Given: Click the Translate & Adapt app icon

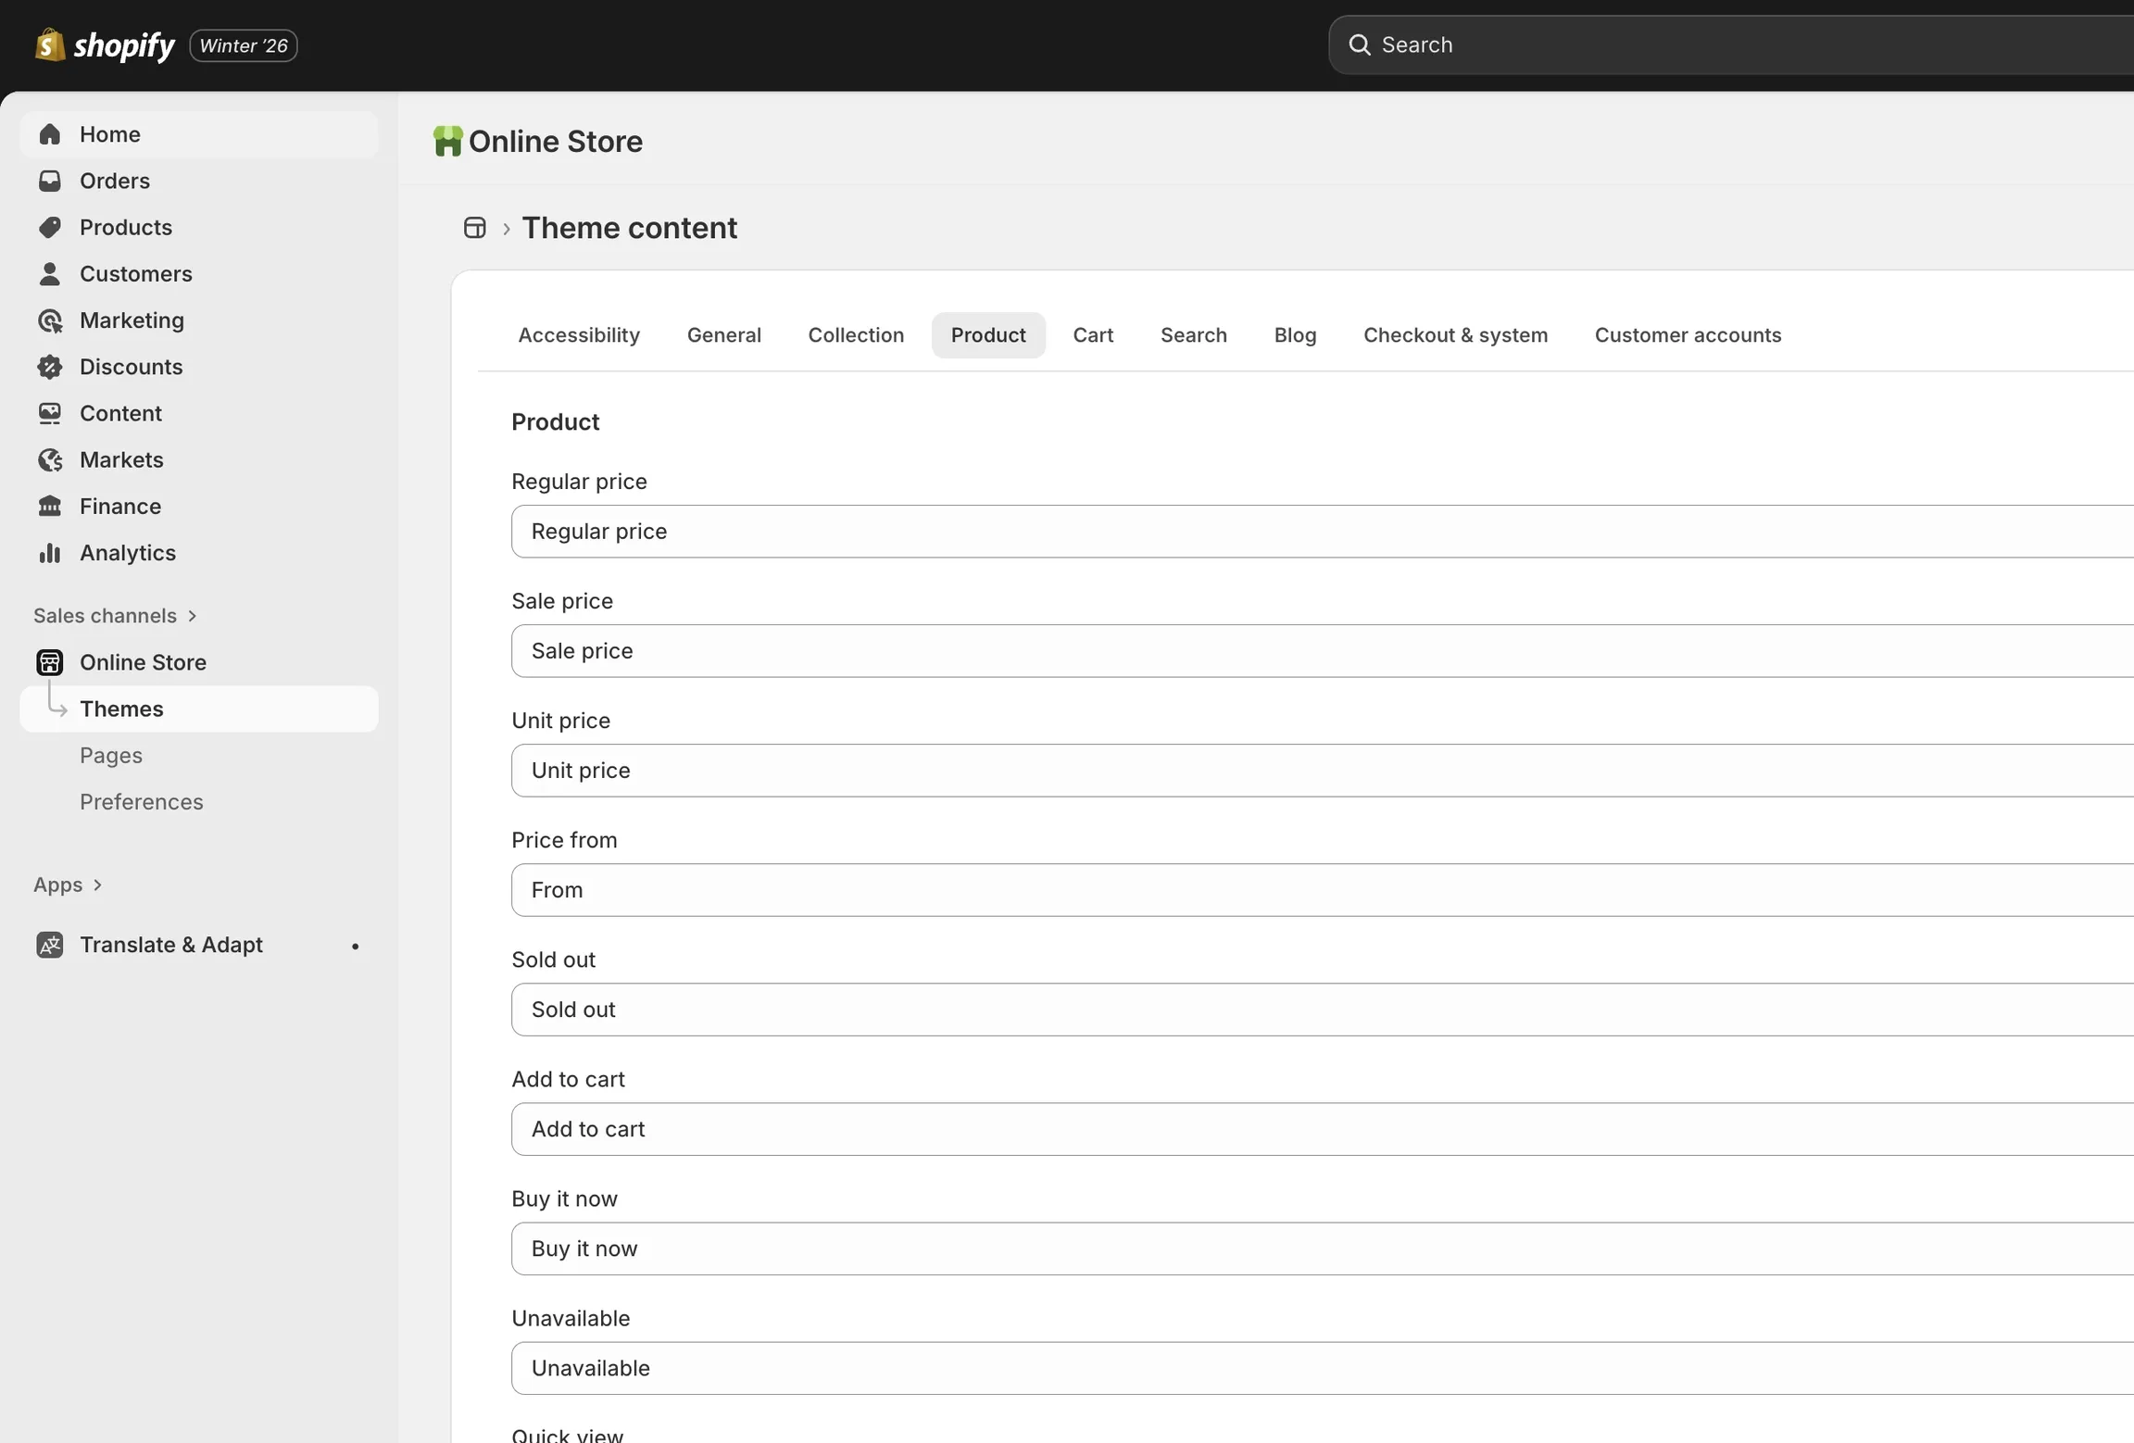Looking at the screenshot, I should click(x=50, y=944).
